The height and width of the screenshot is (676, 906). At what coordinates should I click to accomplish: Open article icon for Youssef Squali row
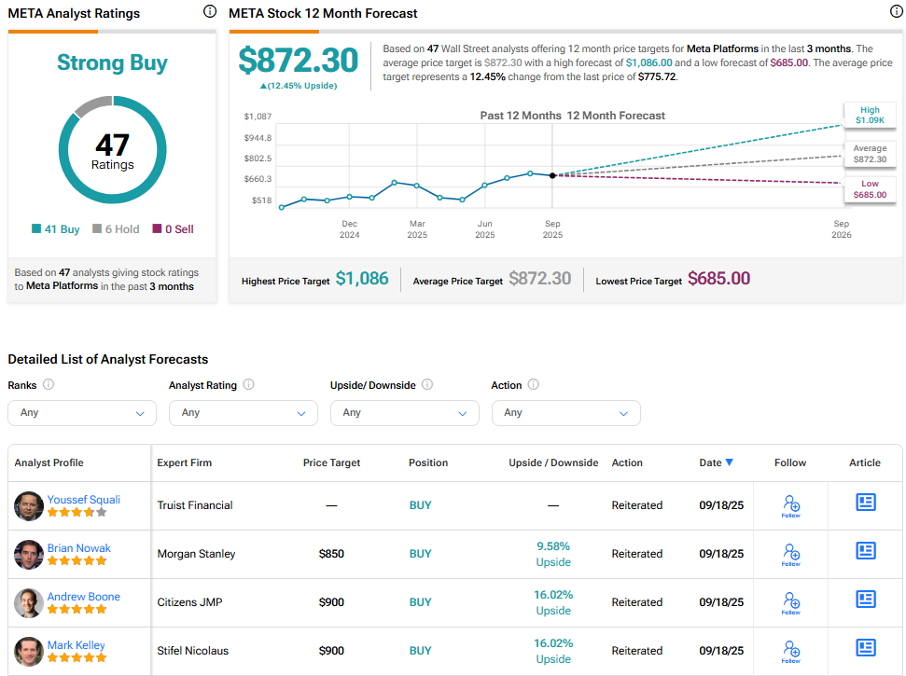866,503
